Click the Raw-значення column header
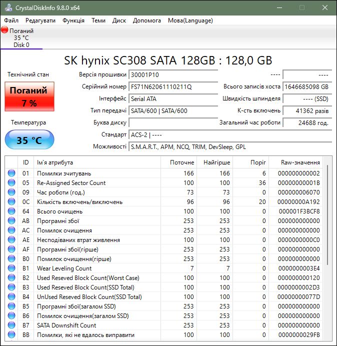The image size is (337, 346). click(295, 162)
